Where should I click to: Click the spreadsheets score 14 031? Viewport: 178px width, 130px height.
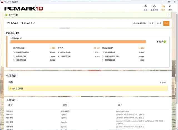pyautogui.click(x=97, y=52)
